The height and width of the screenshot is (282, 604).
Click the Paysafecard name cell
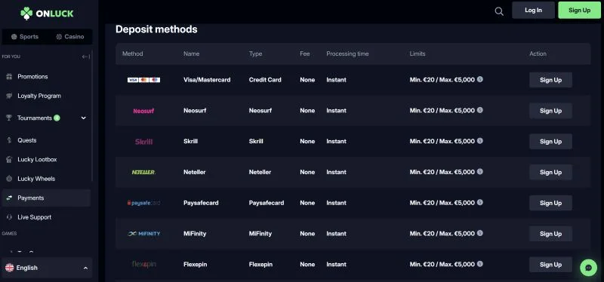pyautogui.click(x=201, y=203)
